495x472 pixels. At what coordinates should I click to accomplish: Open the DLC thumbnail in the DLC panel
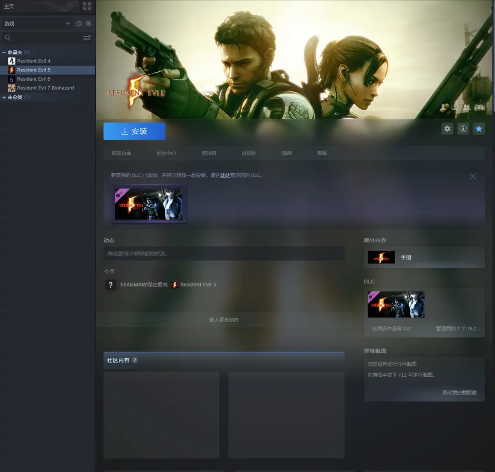point(396,304)
